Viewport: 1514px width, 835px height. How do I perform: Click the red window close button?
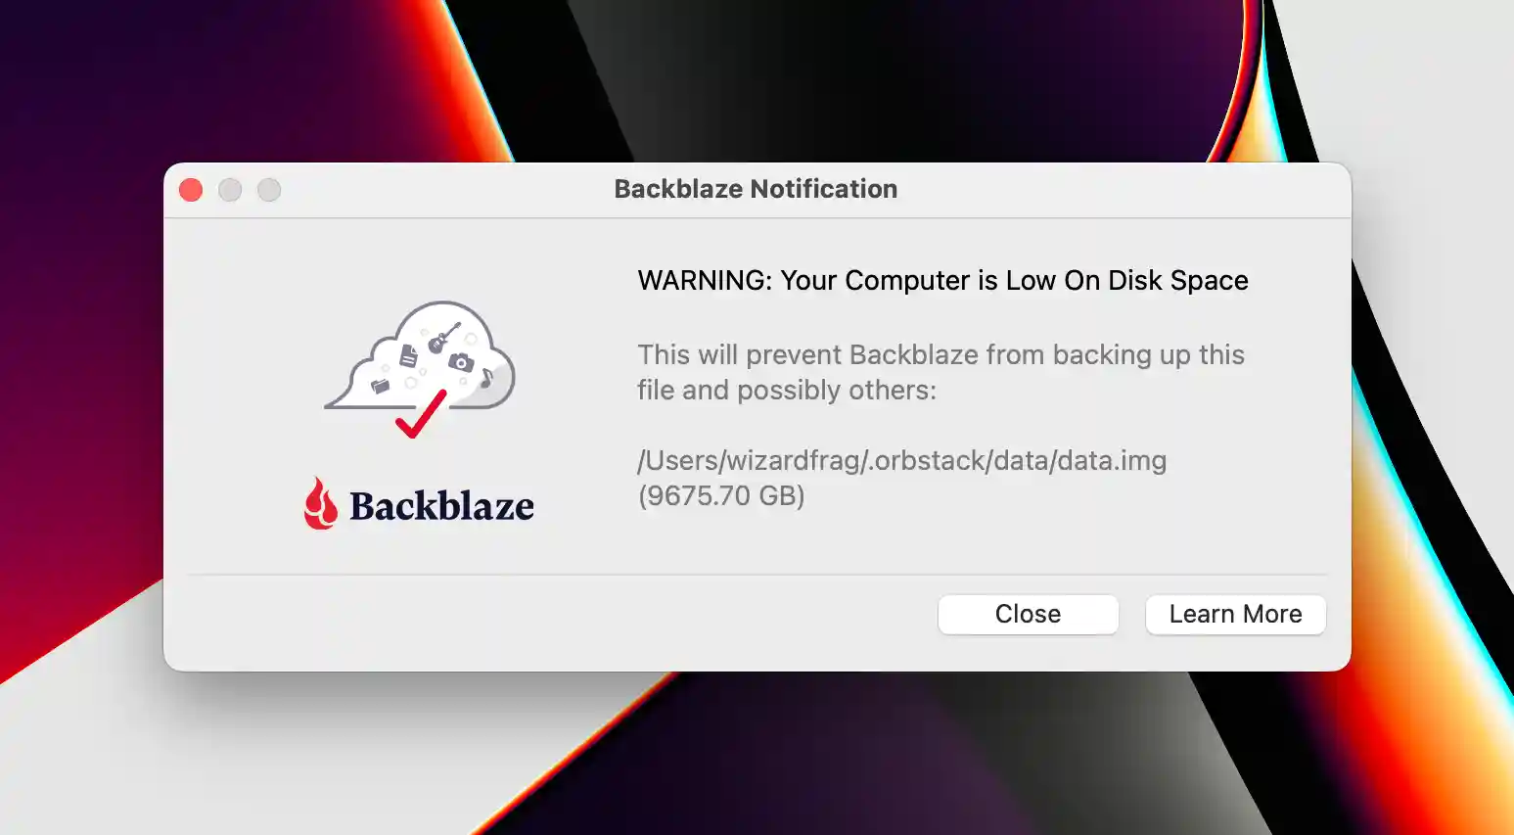[x=191, y=190]
